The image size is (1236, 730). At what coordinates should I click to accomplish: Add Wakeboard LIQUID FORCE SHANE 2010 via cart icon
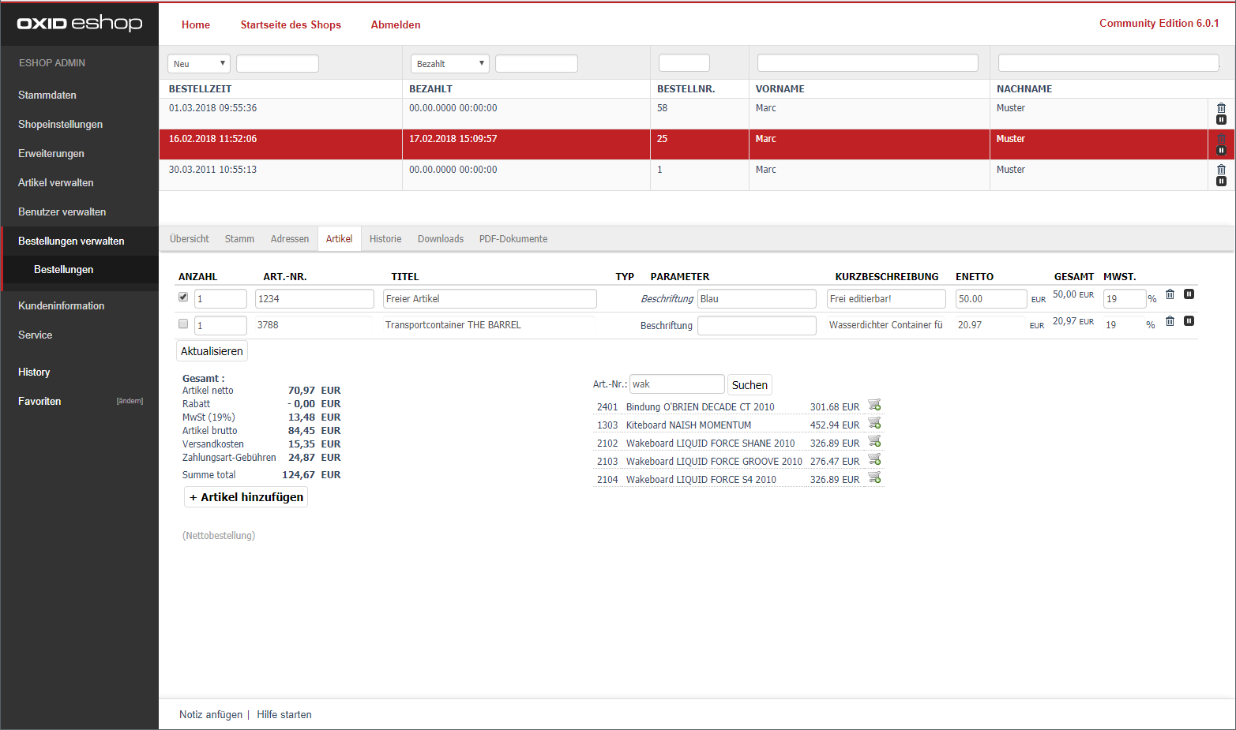click(874, 441)
